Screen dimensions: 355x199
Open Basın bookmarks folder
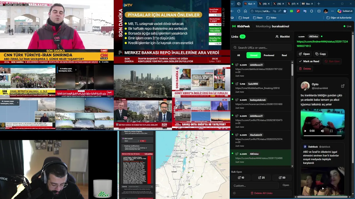(258, 18)
